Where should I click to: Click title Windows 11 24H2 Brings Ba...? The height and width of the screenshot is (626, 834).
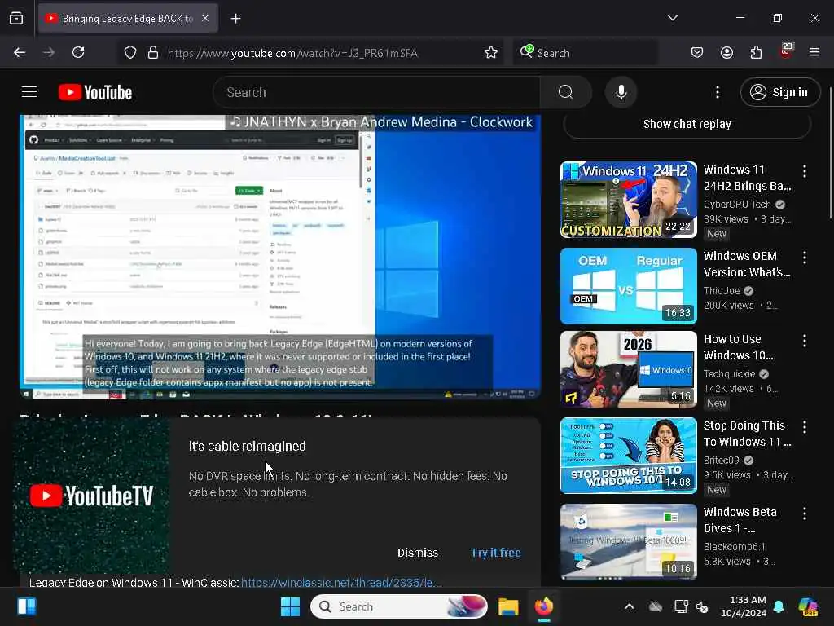tap(748, 178)
